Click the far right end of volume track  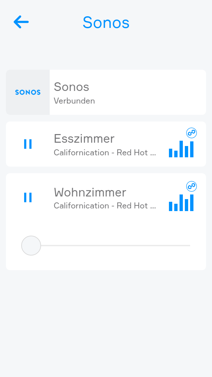click(189, 246)
